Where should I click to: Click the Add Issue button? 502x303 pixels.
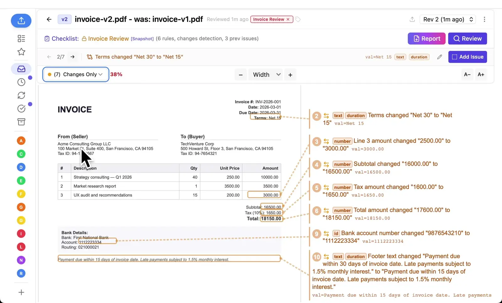point(467,57)
